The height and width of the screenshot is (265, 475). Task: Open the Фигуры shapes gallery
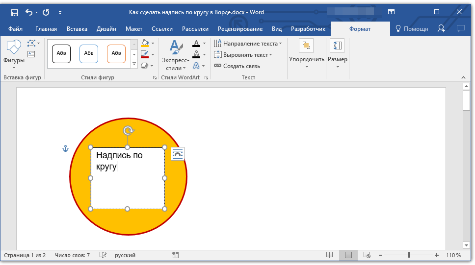(14, 54)
